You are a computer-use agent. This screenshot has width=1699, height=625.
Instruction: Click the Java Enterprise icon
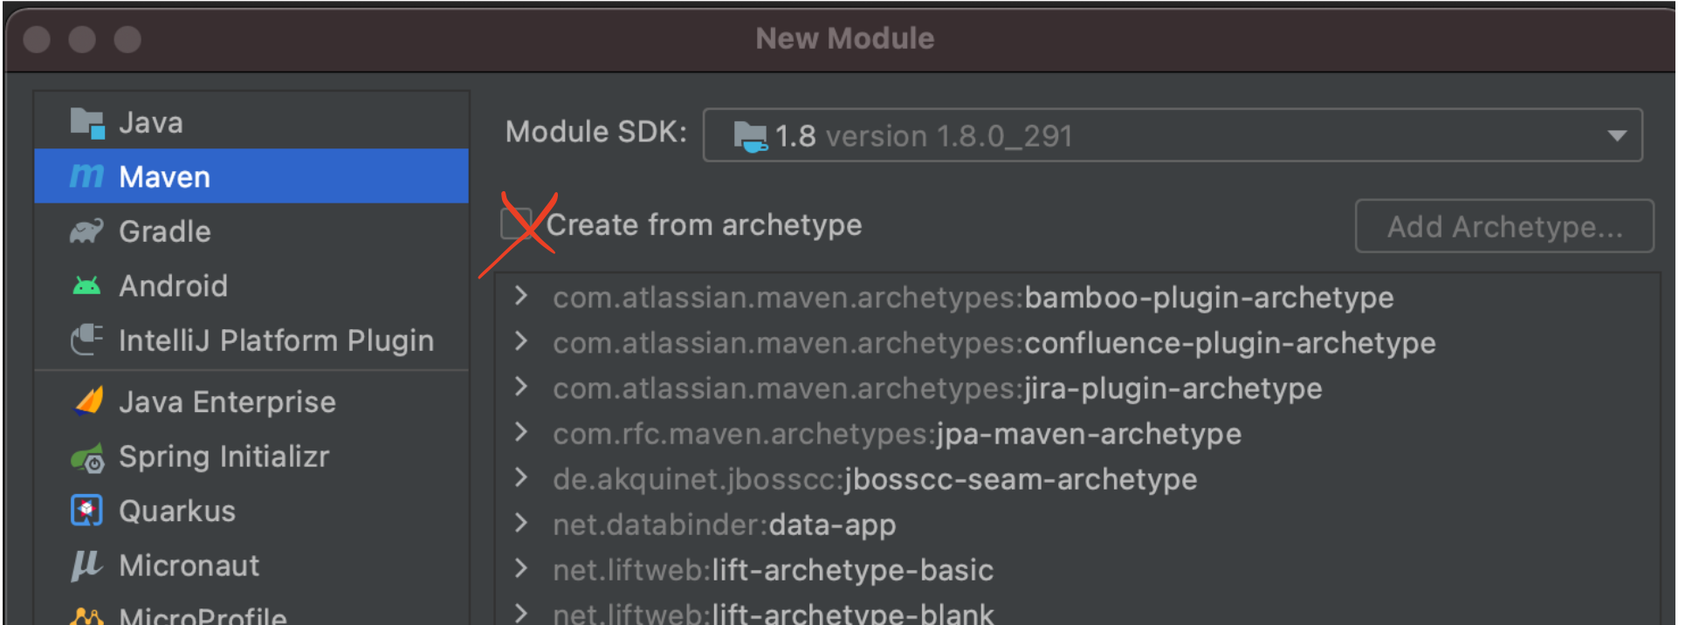pyautogui.click(x=88, y=401)
